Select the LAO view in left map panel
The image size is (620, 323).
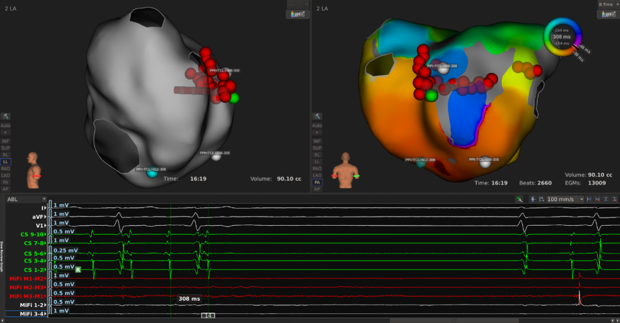[6, 175]
